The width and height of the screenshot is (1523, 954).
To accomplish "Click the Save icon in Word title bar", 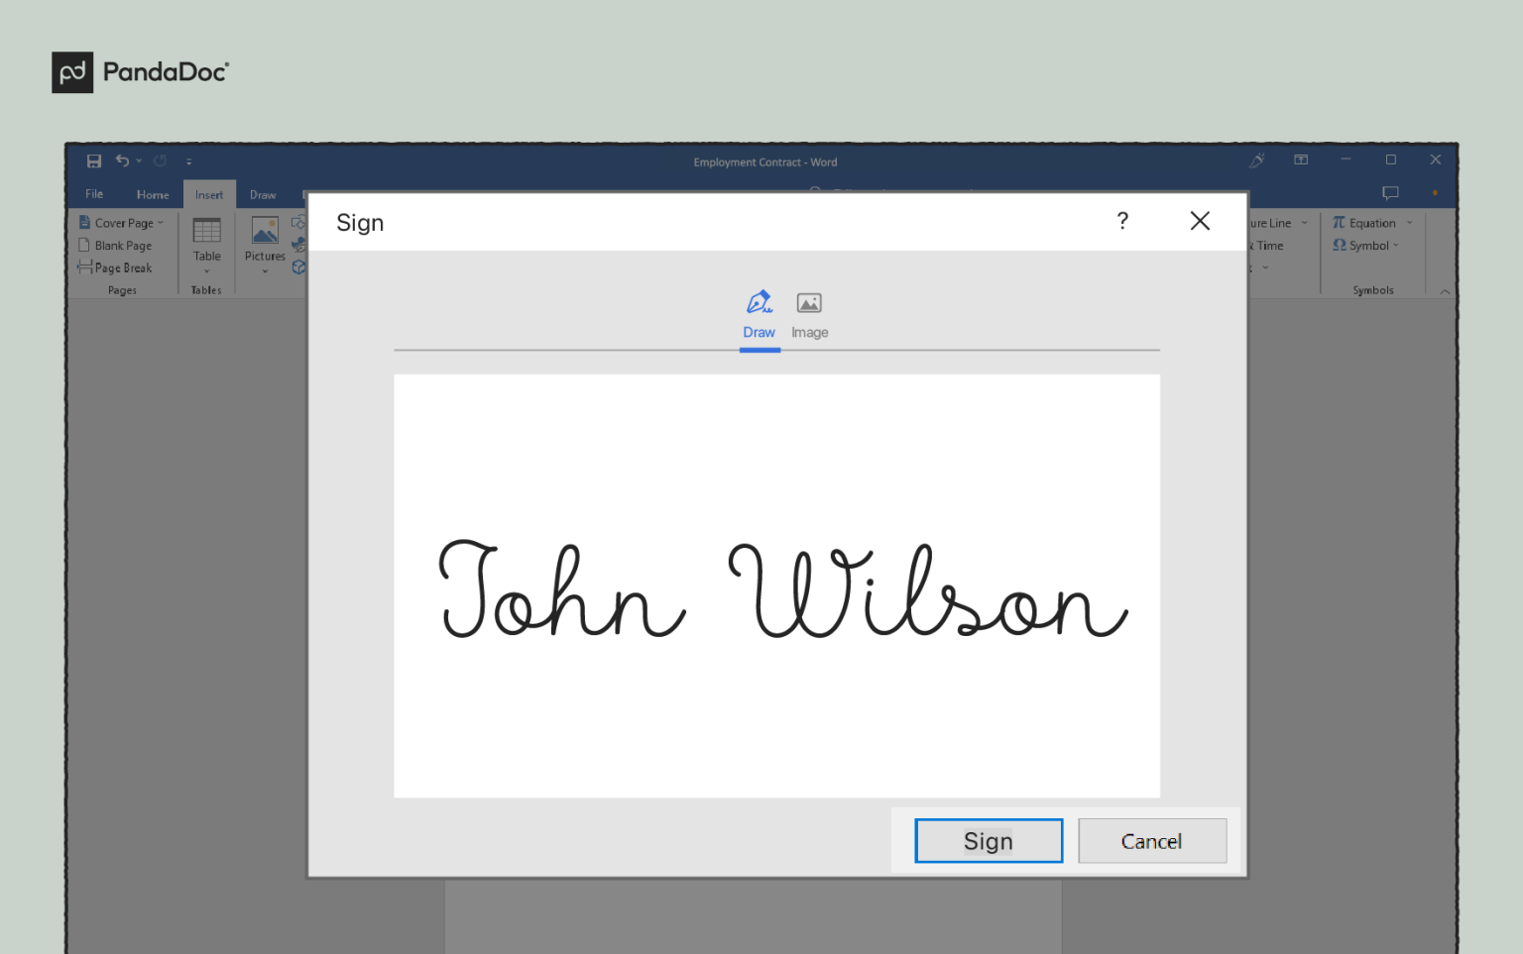I will pyautogui.click(x=94, y=160).
